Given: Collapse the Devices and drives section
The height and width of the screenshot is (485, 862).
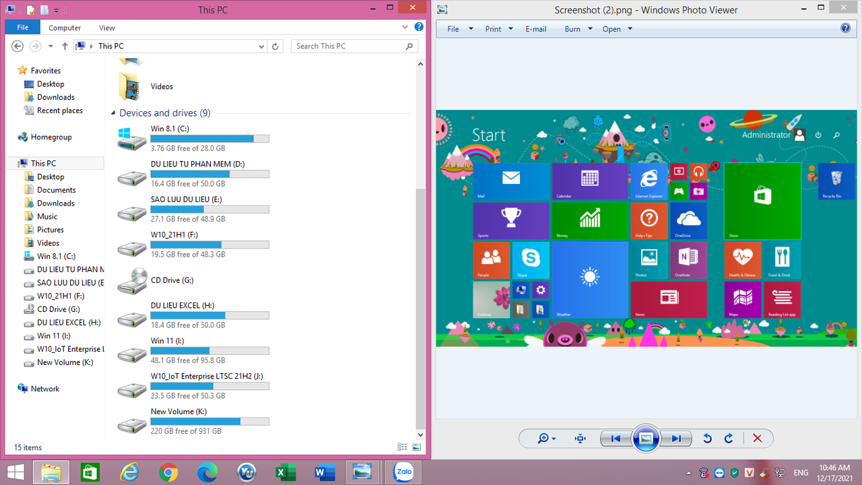Looking at the screenshot, I should point(114,112).
